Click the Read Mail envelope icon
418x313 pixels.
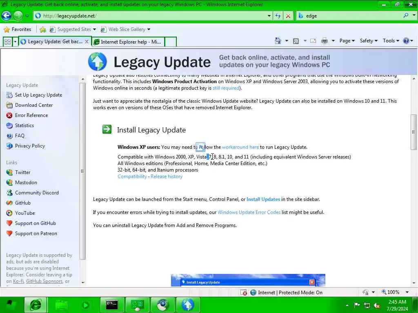(x=313, y=41)
